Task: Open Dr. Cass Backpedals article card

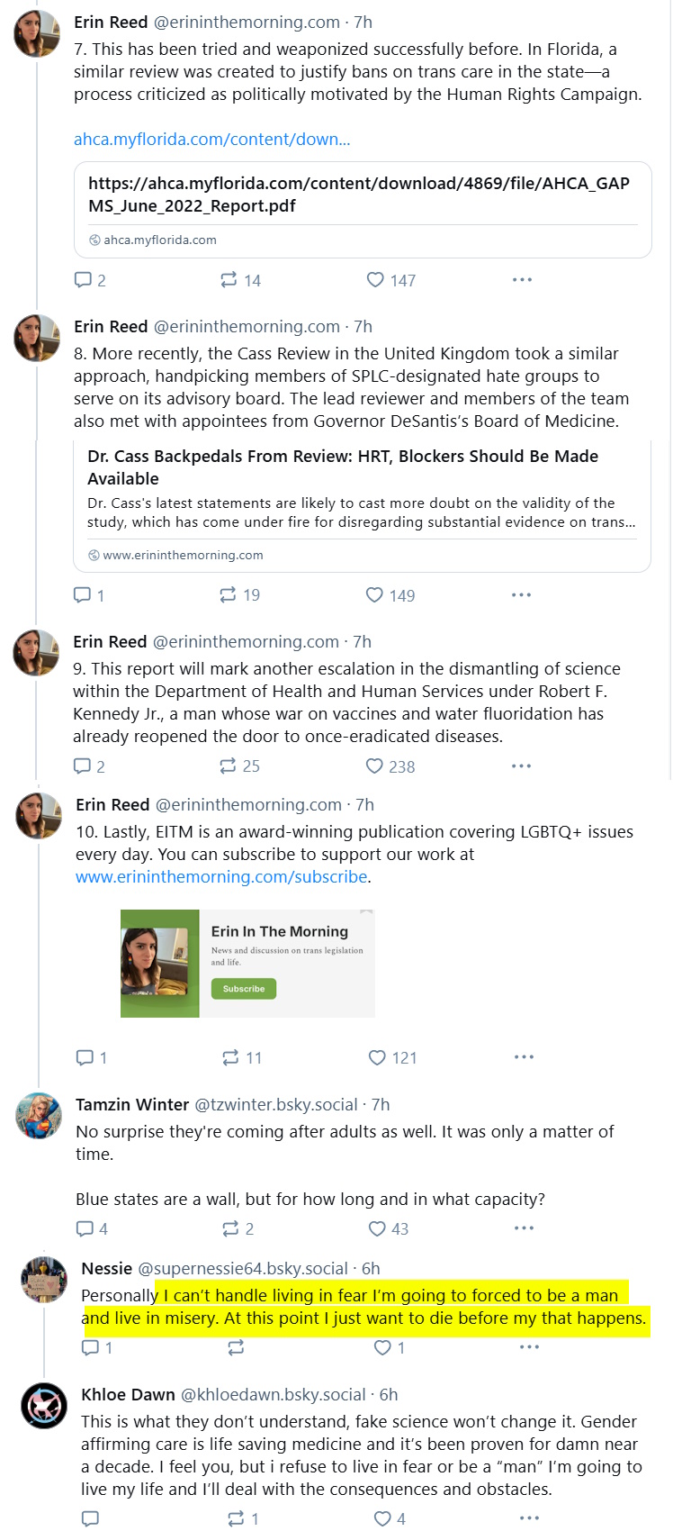Action: 362,506
